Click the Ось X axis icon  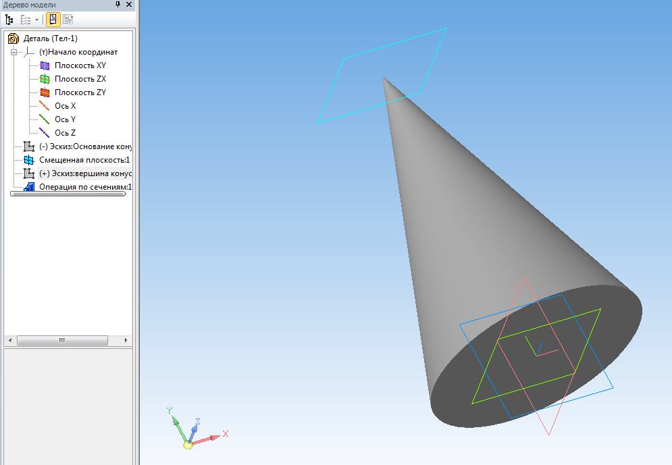tap(44, 106)
